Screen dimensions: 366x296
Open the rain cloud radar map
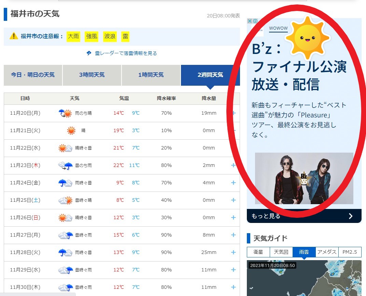(x=304, y=278)
